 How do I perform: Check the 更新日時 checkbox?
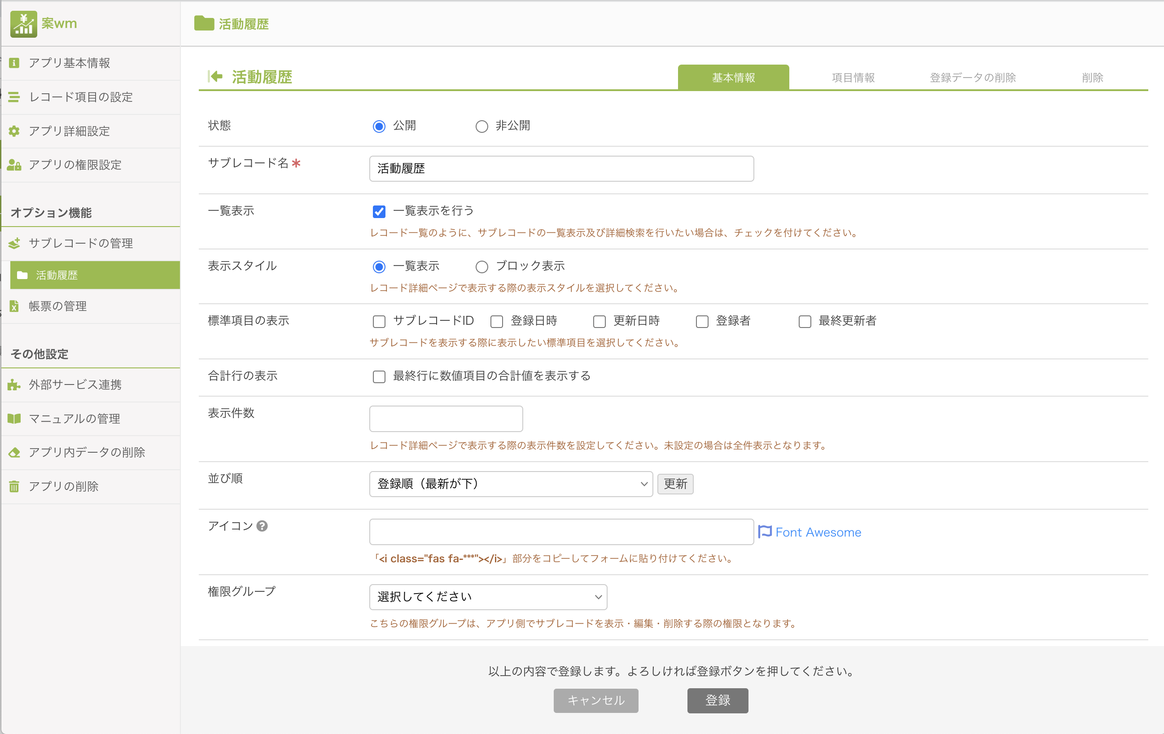[600, 321]
